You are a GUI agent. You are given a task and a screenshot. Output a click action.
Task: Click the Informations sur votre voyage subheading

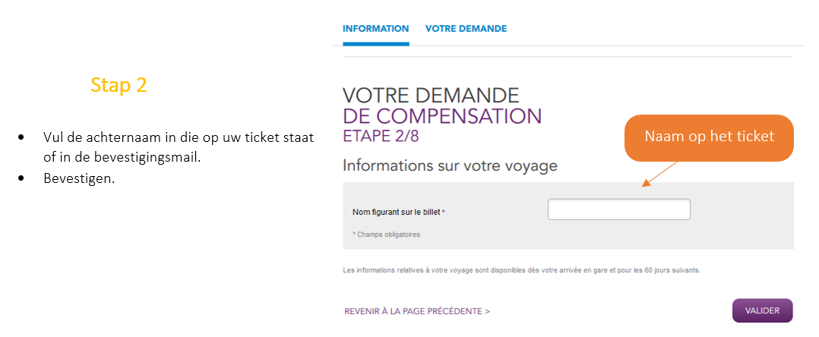click(450, 165)
